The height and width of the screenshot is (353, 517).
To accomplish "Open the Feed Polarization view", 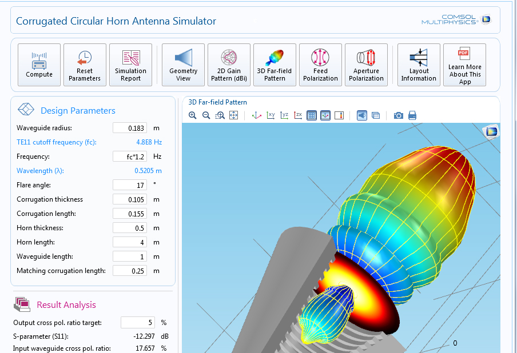I will [x=320, y=64].
